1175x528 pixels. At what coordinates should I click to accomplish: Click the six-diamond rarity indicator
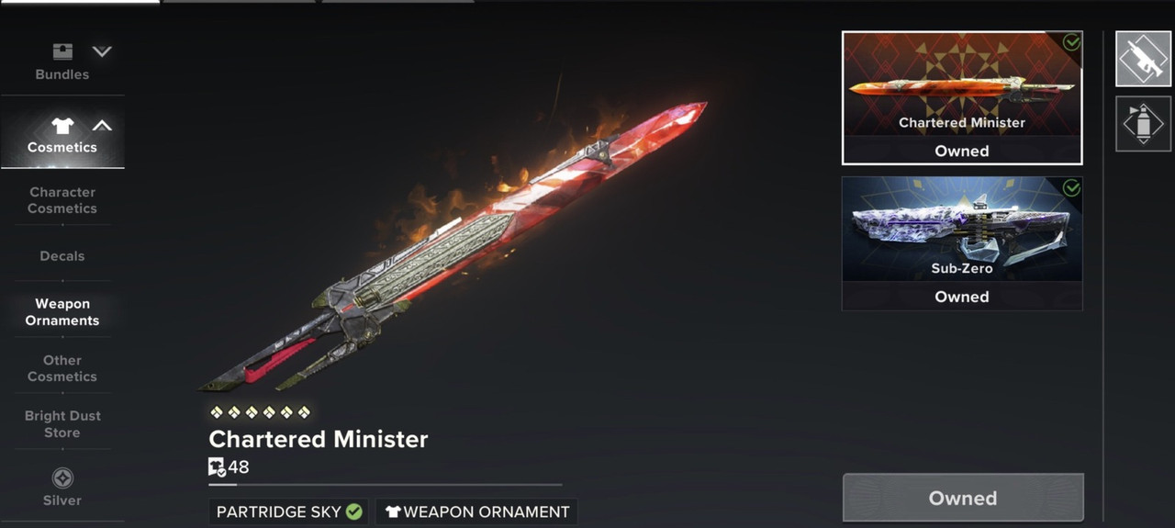coord(260,412)
